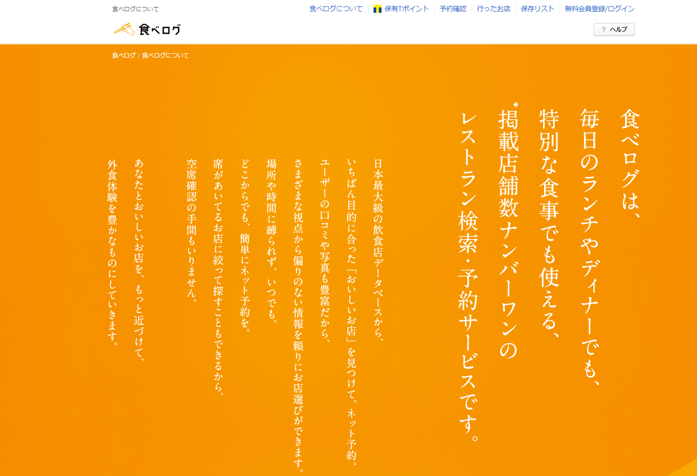Go to 予約確認 reservation confirmation
697x476 pixels.
[453, 9]
